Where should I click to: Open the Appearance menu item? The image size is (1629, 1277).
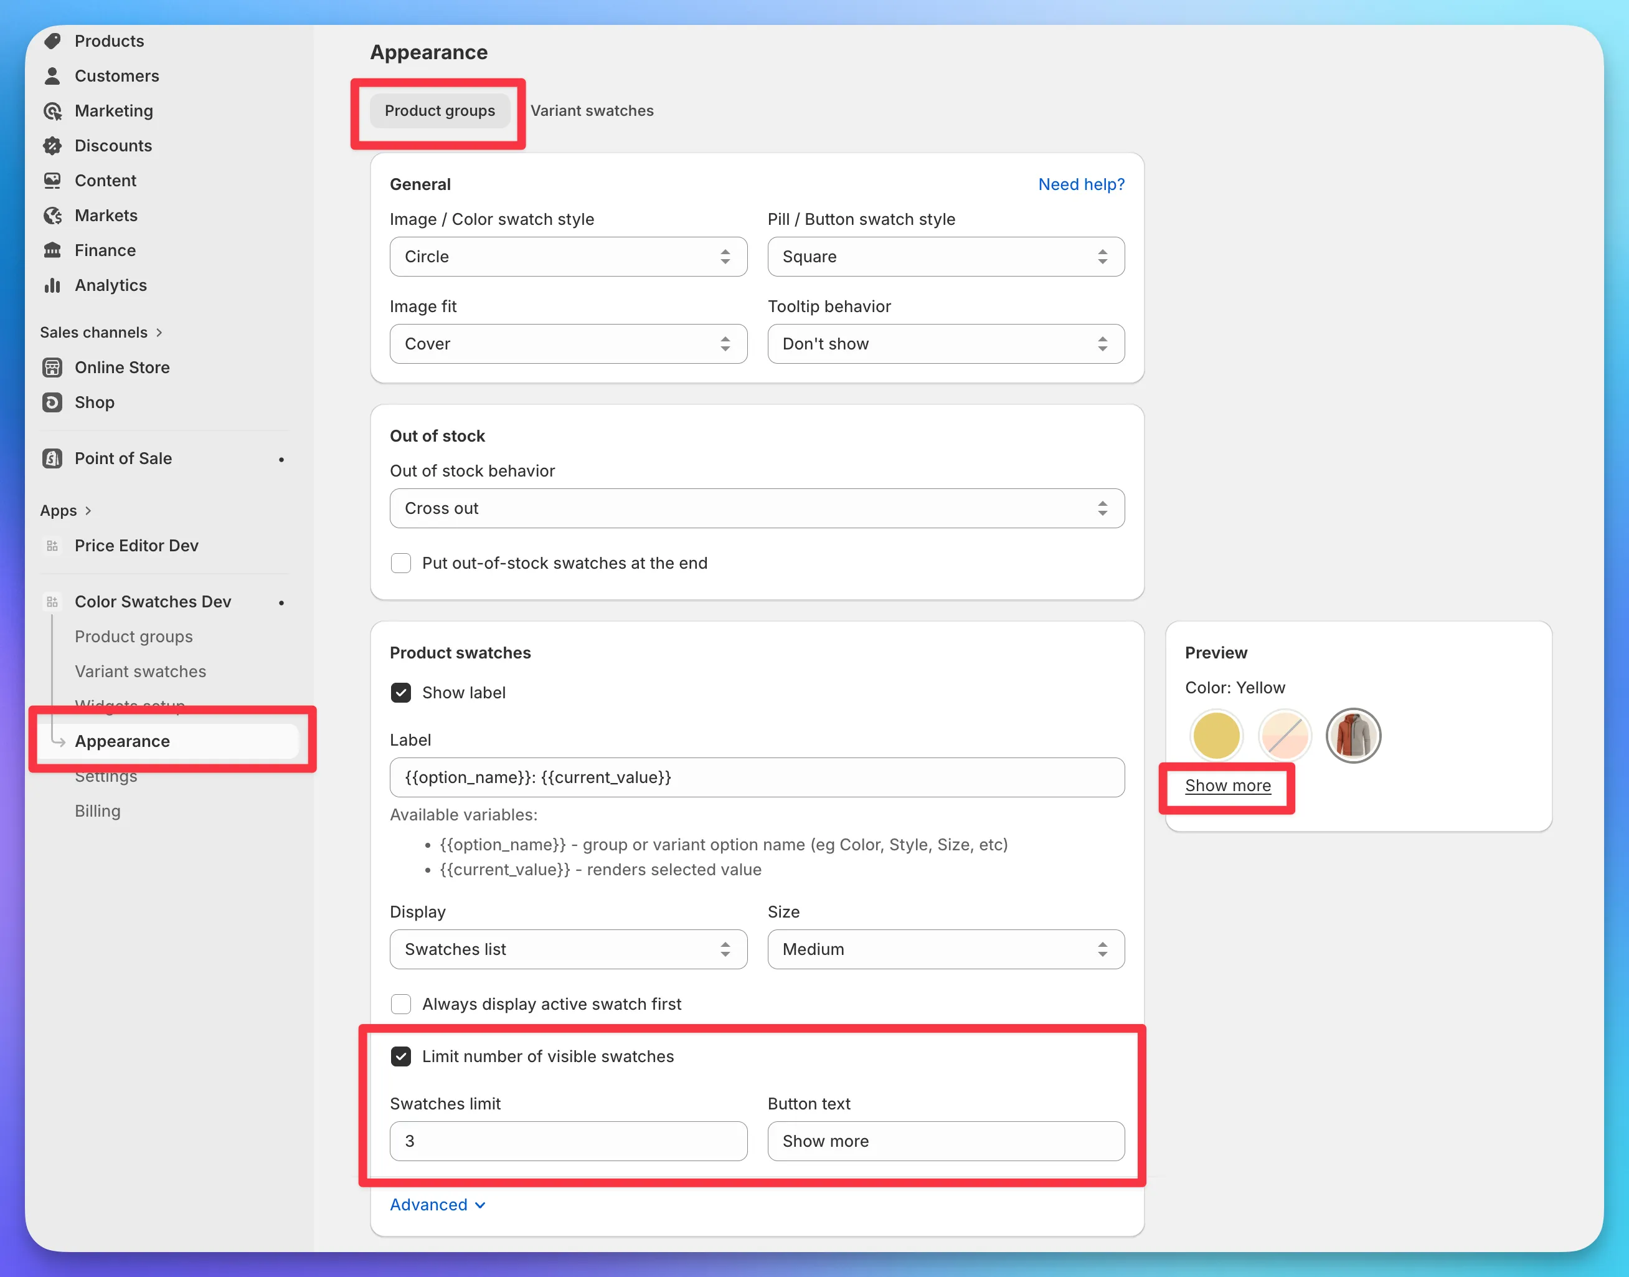pos(122,741)
